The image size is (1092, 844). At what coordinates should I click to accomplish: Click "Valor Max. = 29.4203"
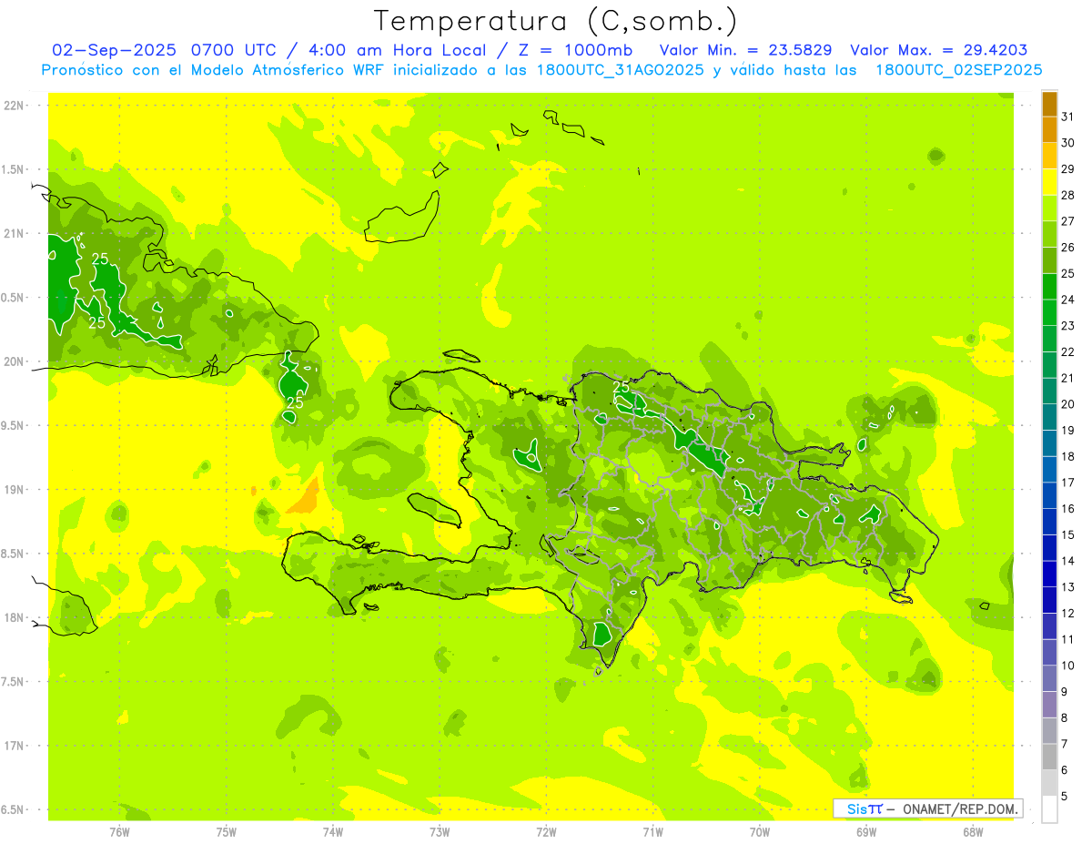939,50
